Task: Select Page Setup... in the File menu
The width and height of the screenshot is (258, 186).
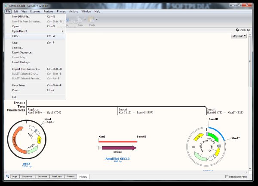Action: (35, 85)
